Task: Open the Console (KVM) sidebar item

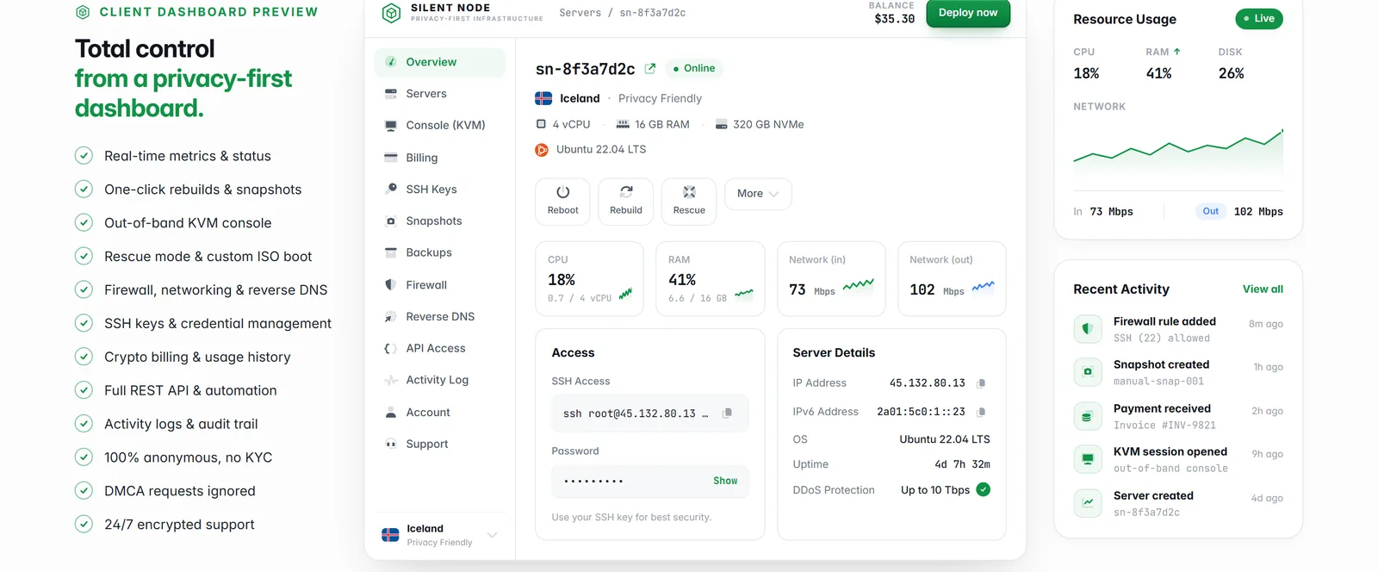Action: [x=440, y=126]
